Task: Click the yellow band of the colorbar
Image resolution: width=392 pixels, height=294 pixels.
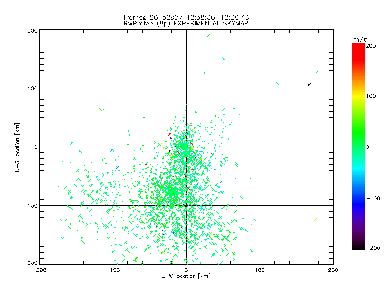Action: 359,96
